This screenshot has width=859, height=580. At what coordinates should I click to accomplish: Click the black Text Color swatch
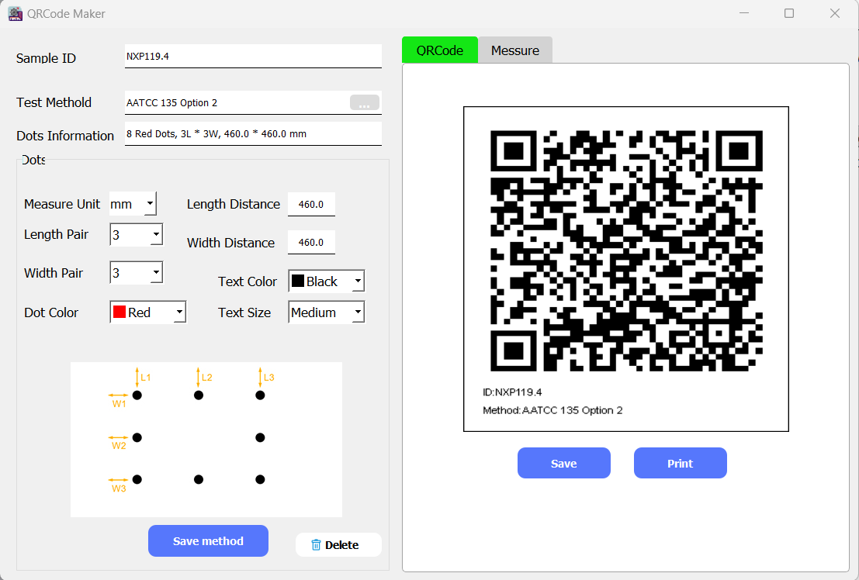click(x=298, y=281)
